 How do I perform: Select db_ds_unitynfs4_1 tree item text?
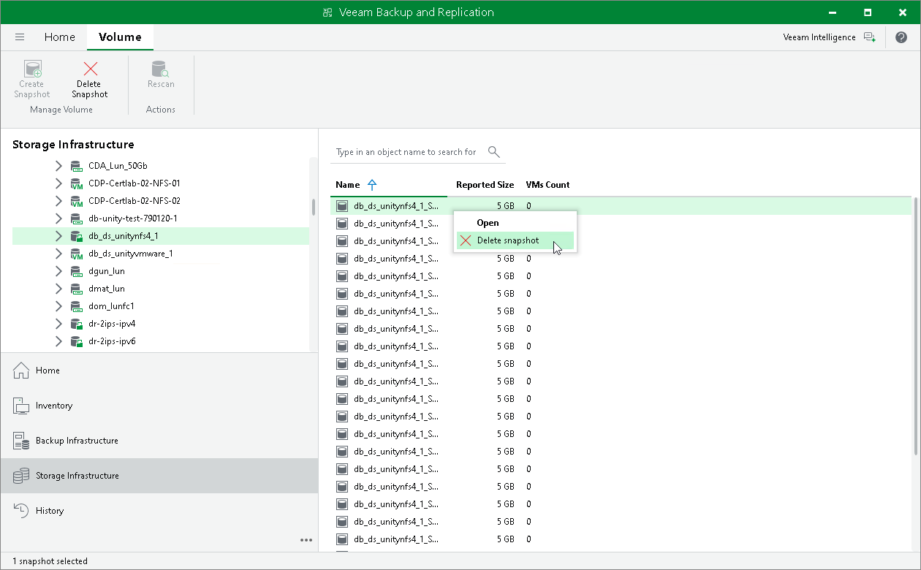tap(123, 236)
